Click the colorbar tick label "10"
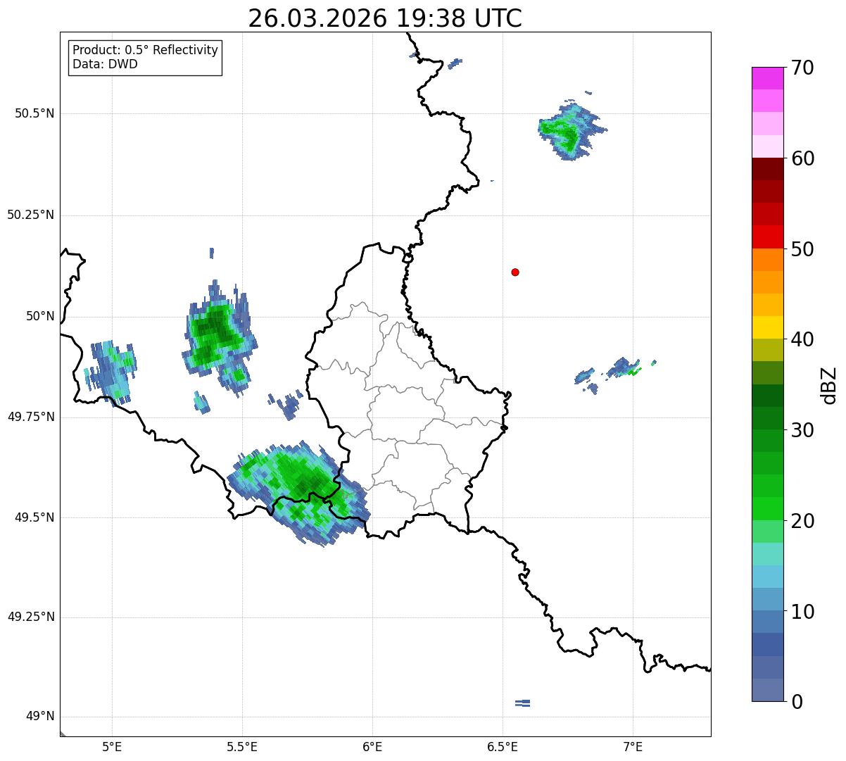 (802, 611)
